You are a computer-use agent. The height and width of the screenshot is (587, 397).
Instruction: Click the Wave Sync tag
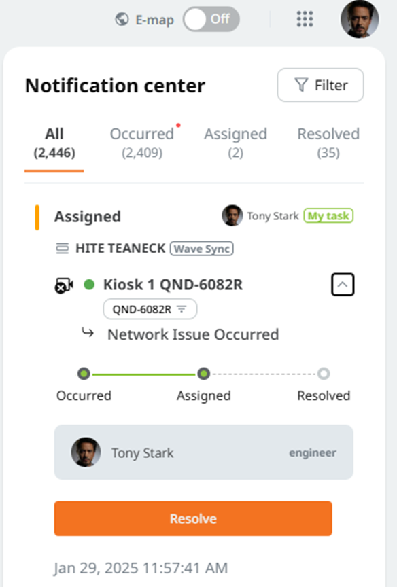click(x=202, y=249)
